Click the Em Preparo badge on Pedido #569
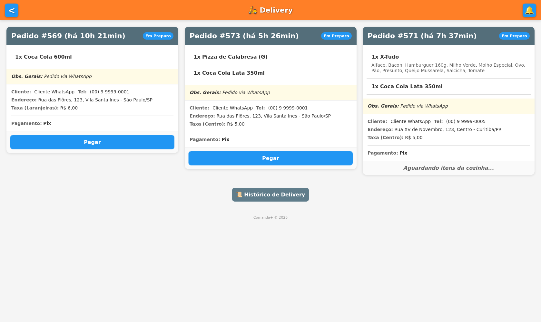Screen dimensions: 541x322 pyautogui.click(x=158, y=36)
